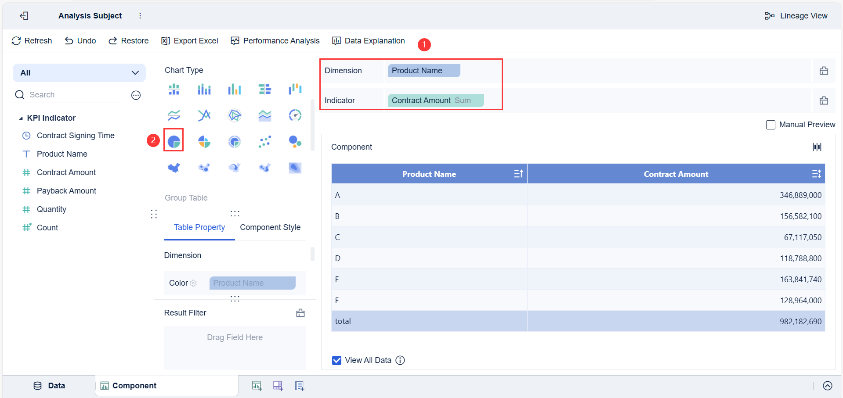Viewport: 843px width, 398px height.
Task: Select the pie chart type
Action: [174, 140]
